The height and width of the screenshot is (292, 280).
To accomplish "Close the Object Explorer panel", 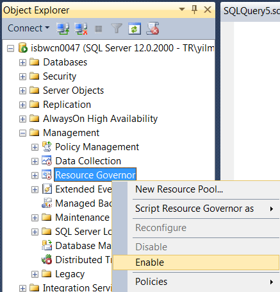I will (x=208, y=10).
